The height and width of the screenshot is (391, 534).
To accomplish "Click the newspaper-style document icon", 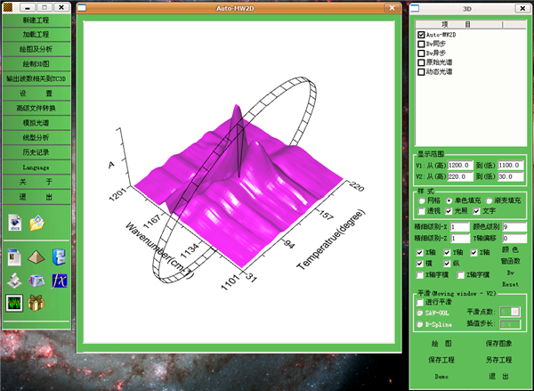I will tap(14, 258).
